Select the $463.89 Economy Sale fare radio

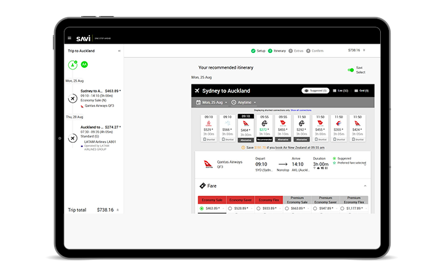[202, 209]
